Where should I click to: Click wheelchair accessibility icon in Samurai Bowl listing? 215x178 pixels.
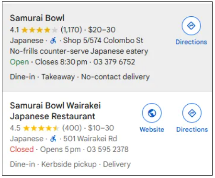(53, 41)
